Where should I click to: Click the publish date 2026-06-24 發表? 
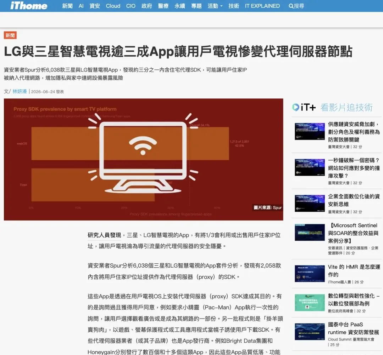click(x=48, y=92)
